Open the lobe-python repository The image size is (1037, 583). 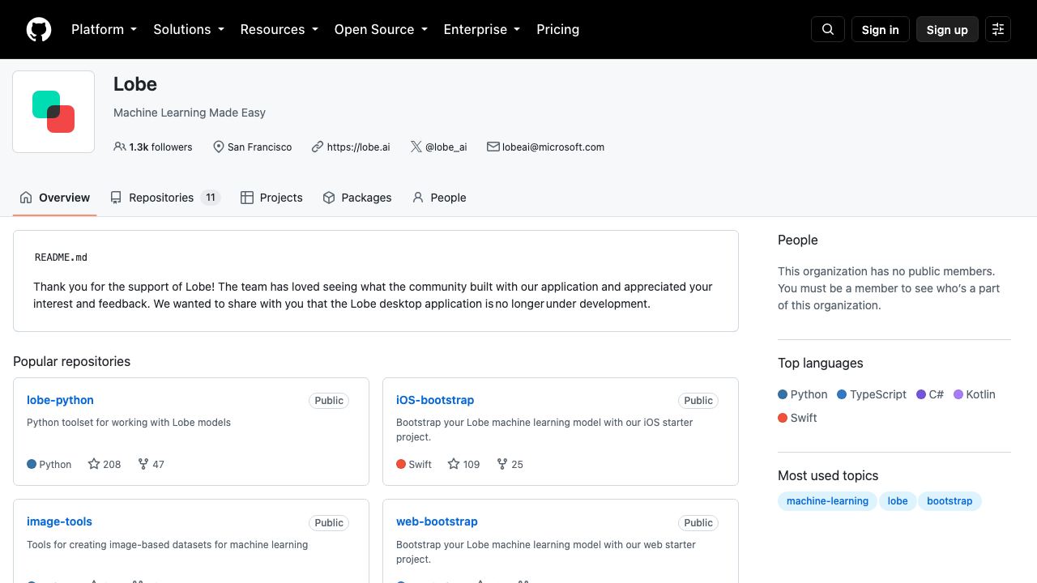tap(60, 400)
